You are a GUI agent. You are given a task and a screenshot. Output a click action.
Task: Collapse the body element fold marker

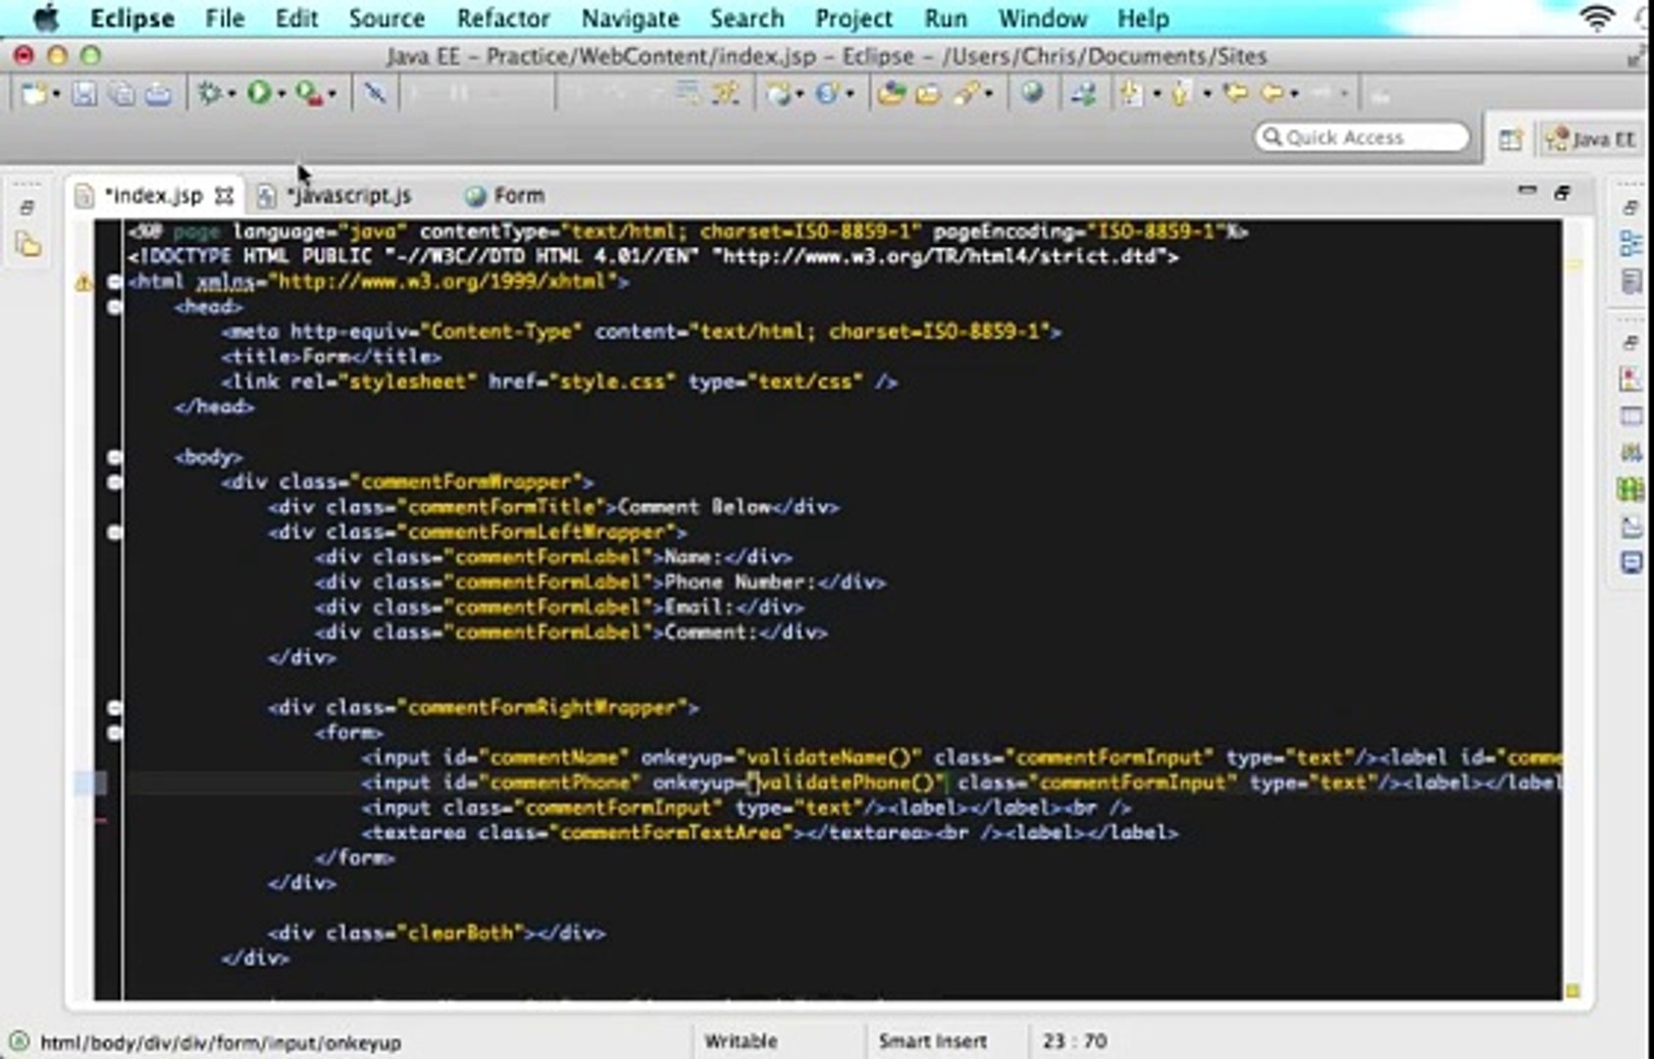coord(115,457)
